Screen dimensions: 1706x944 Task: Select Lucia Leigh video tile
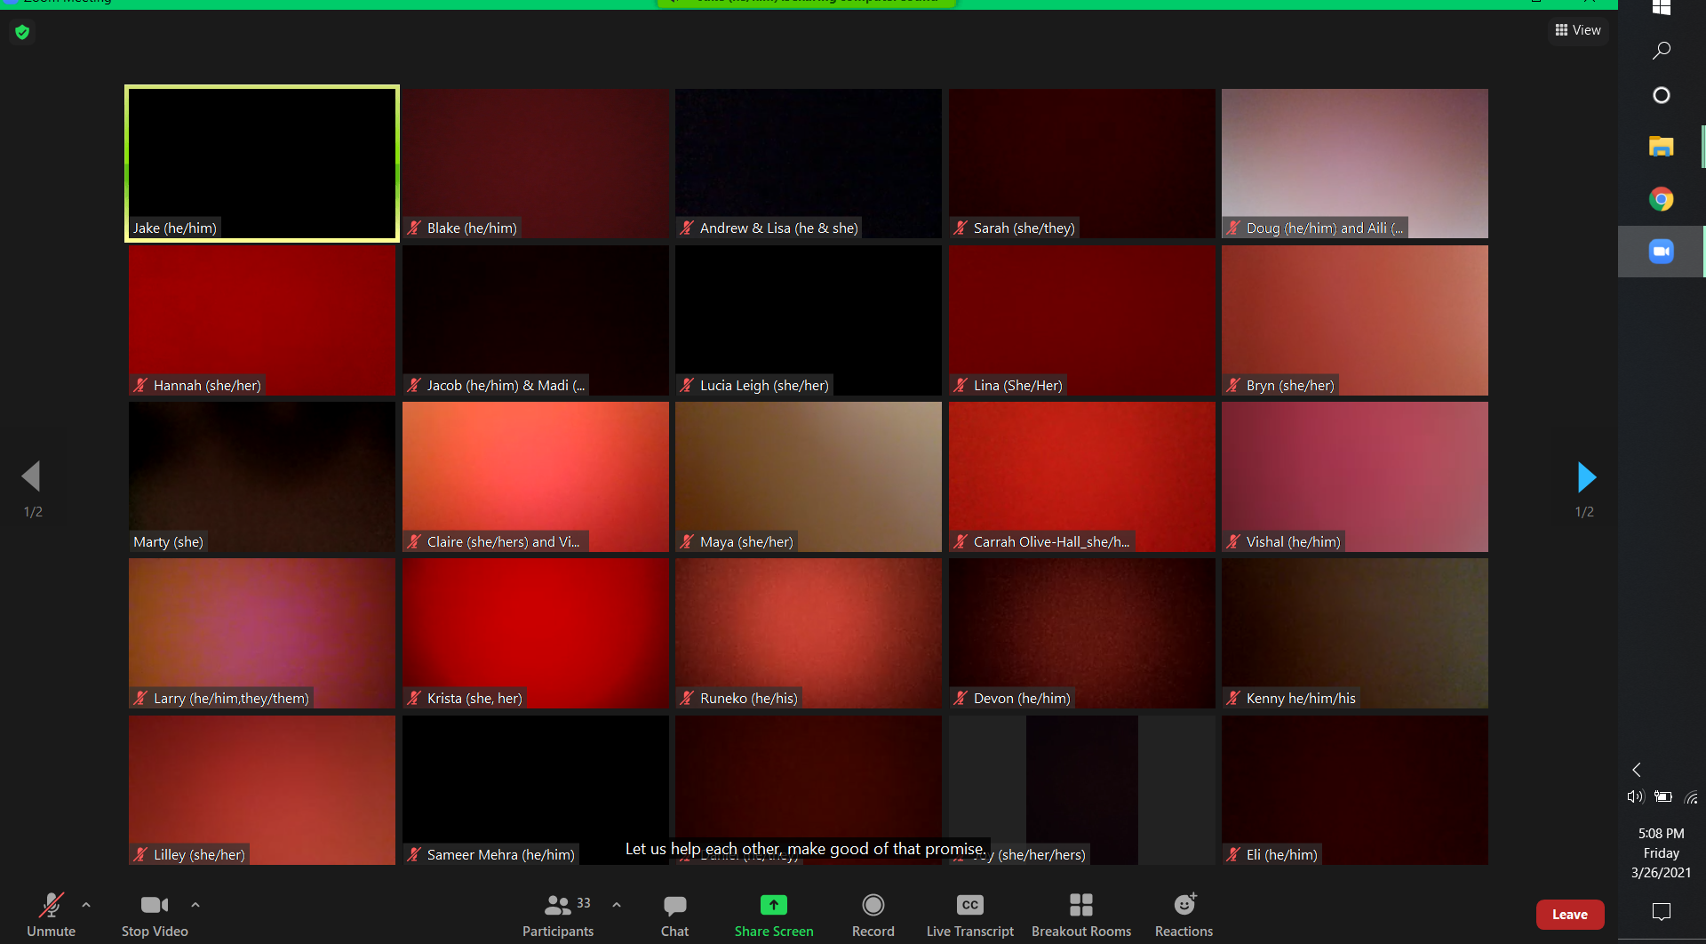point(809,320)
